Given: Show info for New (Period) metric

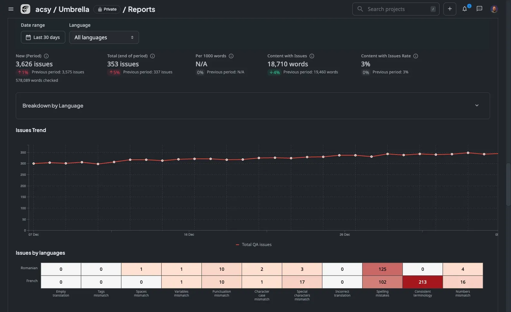Looking at the screenshot, I should coord(46,56).
